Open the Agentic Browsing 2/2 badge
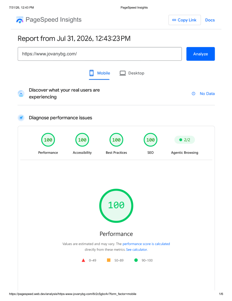The image size is (232, 301). pos(184,140)
